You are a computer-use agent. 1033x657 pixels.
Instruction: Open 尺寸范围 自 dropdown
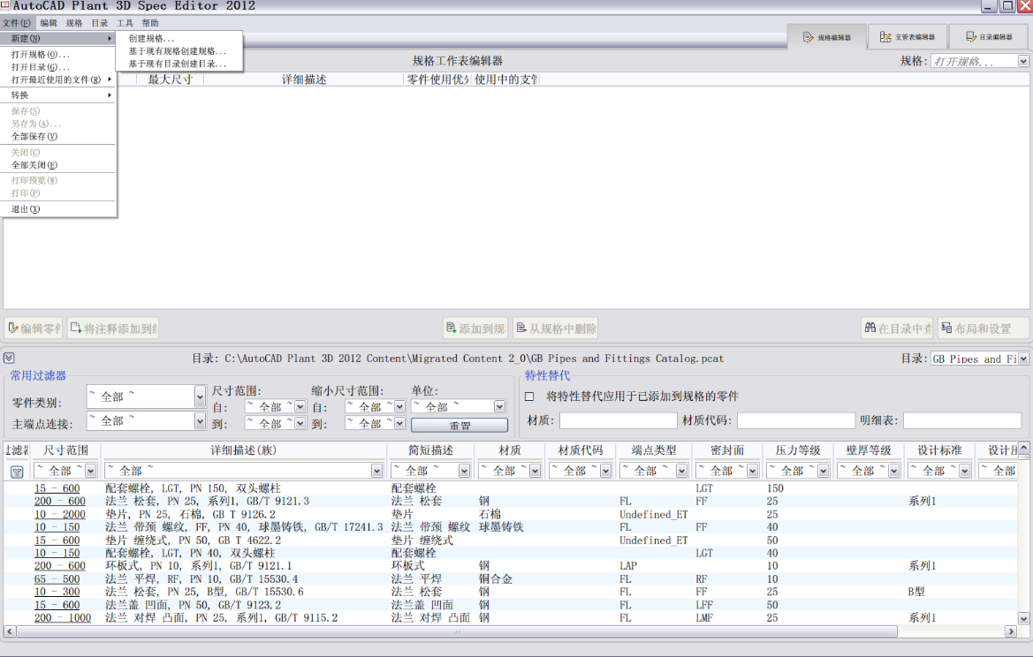click(x=300, y=407)
